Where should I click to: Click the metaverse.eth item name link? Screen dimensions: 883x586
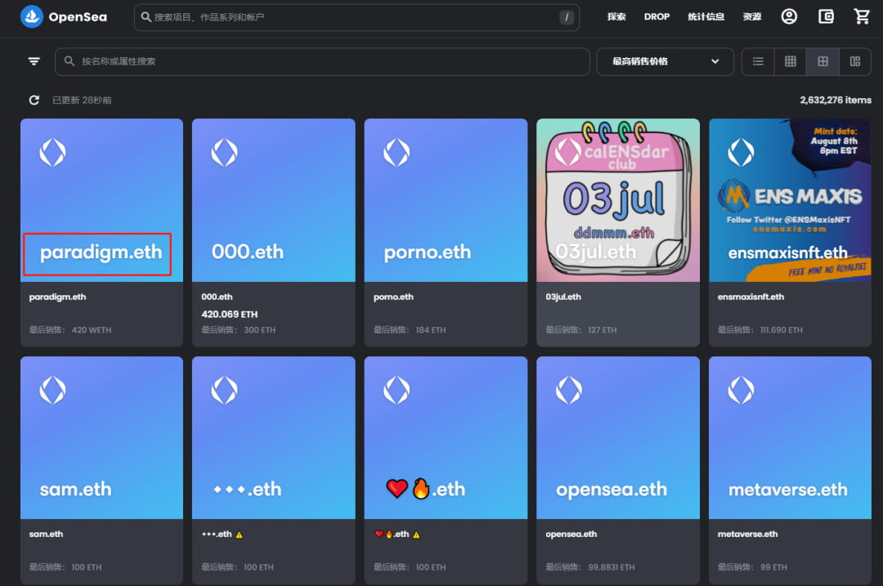pos(747,534)
